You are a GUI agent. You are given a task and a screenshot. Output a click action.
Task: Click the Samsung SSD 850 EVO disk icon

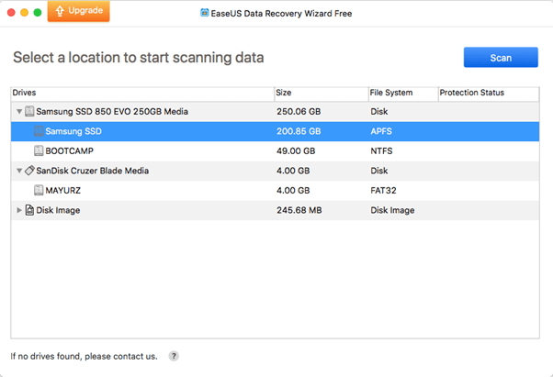29,111
